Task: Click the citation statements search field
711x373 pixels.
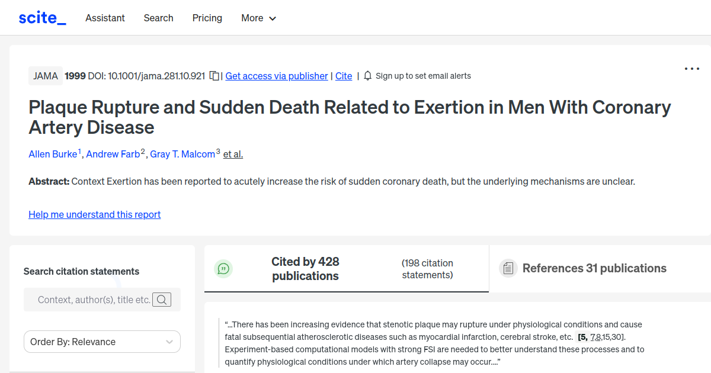Action: pos(95,300)
